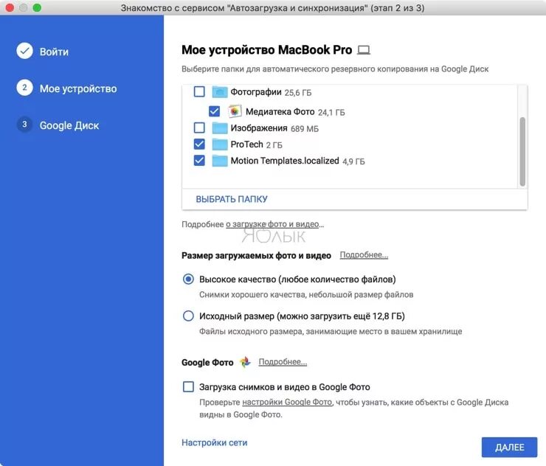Click the 24,1 ГБ size value
The image size is (546, 466).
coord(331,112)
